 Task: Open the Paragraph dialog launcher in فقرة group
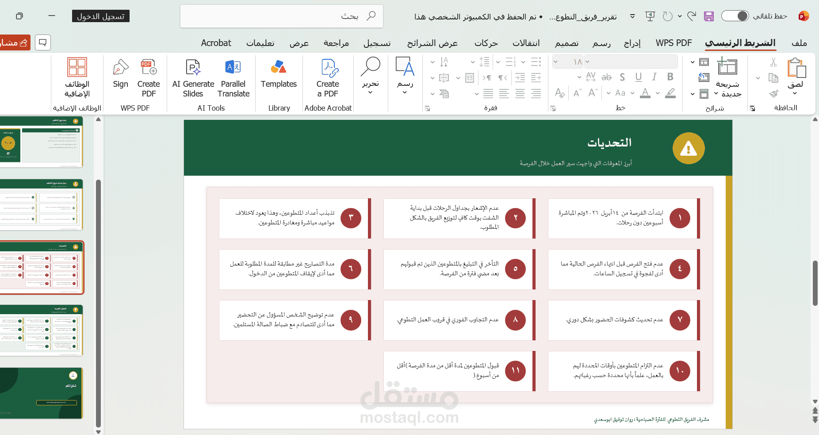click(x=428, y=108)
